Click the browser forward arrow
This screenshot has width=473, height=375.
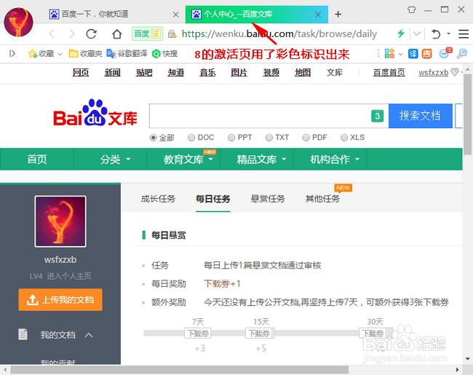tap(72, 33)
